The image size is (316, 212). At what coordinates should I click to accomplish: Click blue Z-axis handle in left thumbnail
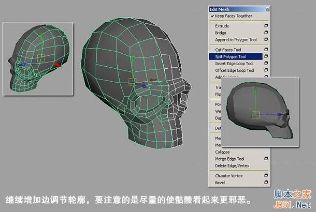(x=23, y=64)
